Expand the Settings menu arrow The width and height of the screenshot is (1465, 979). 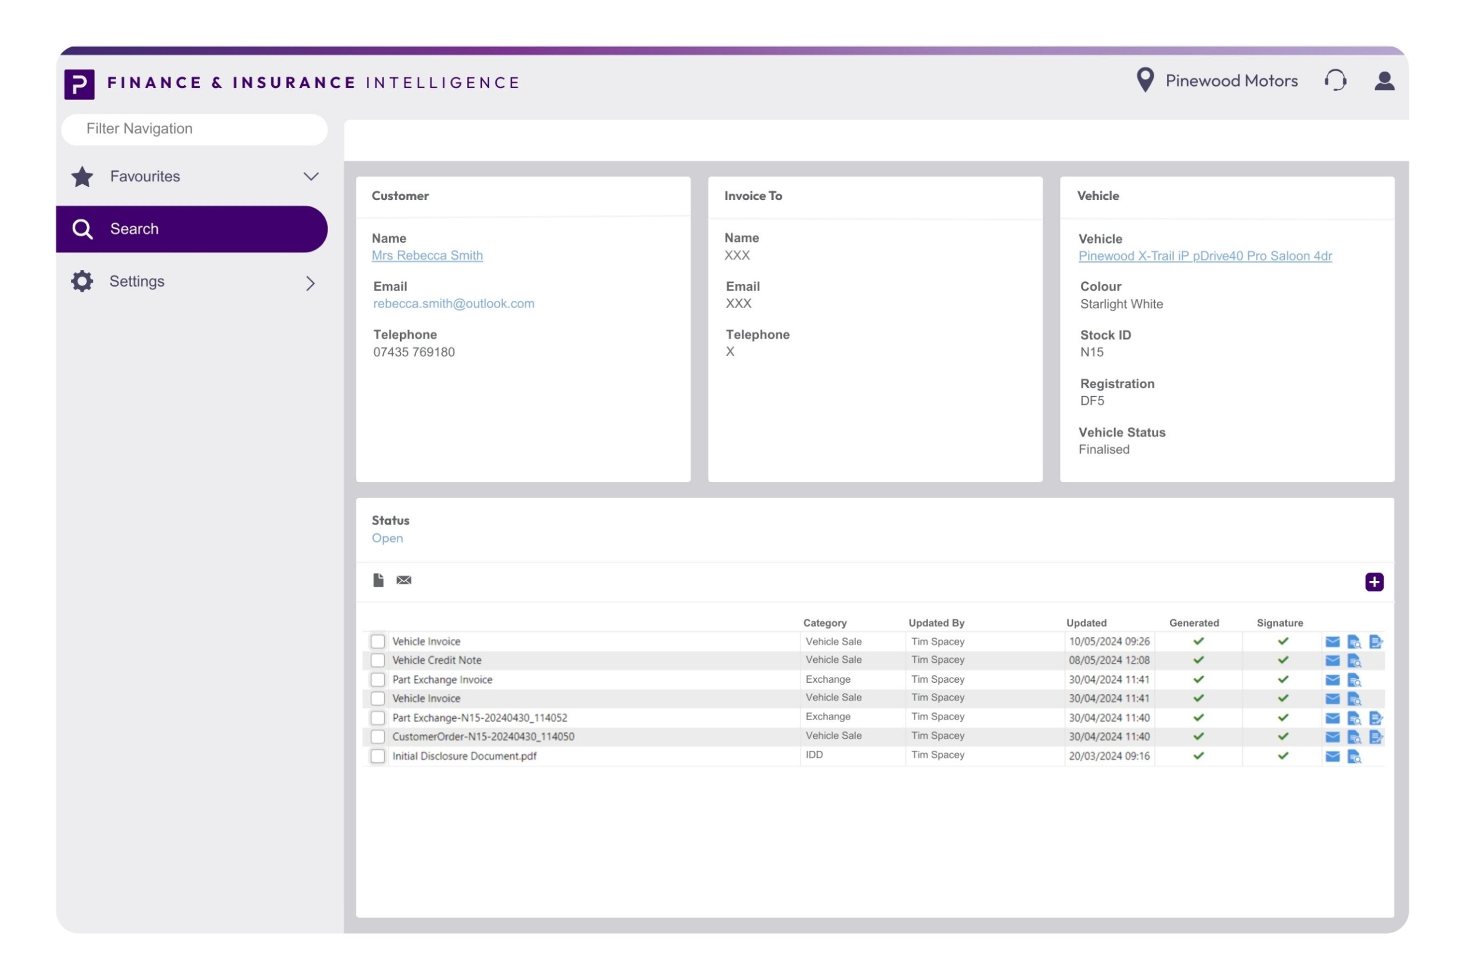[x=311, y=283]
